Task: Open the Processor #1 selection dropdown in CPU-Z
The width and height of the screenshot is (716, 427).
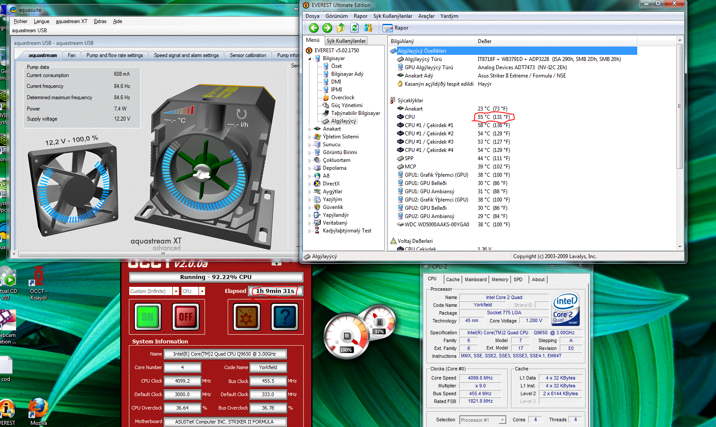Action: pos(502,420)
